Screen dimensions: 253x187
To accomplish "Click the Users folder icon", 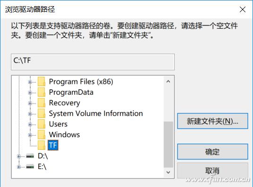I will 42,124.
